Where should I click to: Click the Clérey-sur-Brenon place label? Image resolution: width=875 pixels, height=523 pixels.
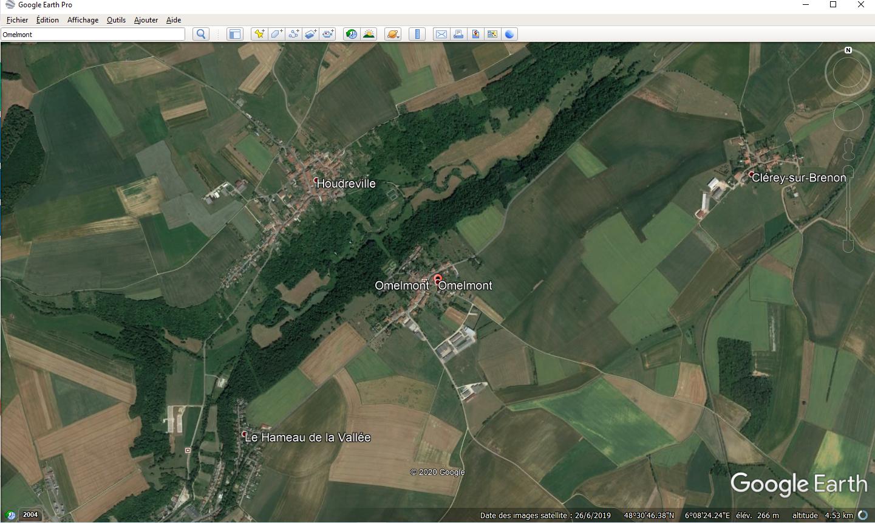click(x=798, y=178)
